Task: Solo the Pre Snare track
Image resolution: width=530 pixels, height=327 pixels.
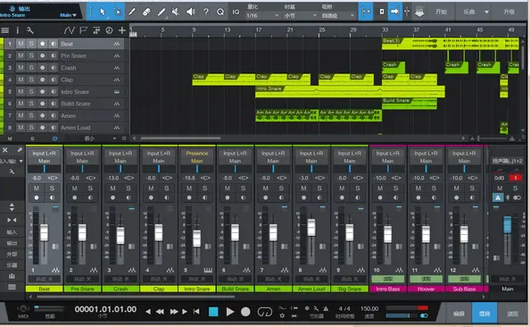Action: coord(31,55)
